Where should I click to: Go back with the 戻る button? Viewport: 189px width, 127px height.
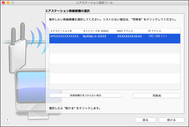[146, 120]
